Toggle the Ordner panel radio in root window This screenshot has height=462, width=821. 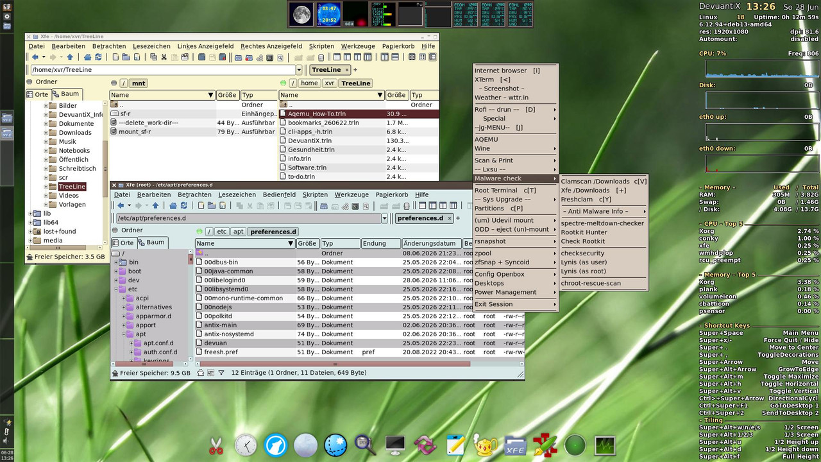pos(115,230)
